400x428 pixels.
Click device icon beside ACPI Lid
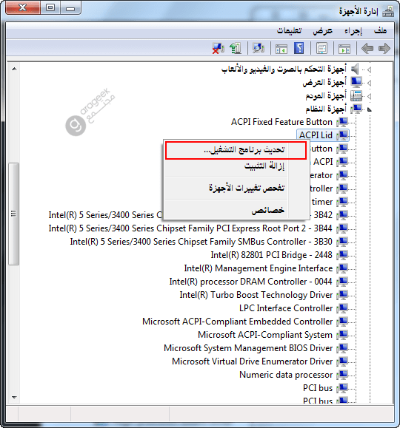[x=342, y=135]
